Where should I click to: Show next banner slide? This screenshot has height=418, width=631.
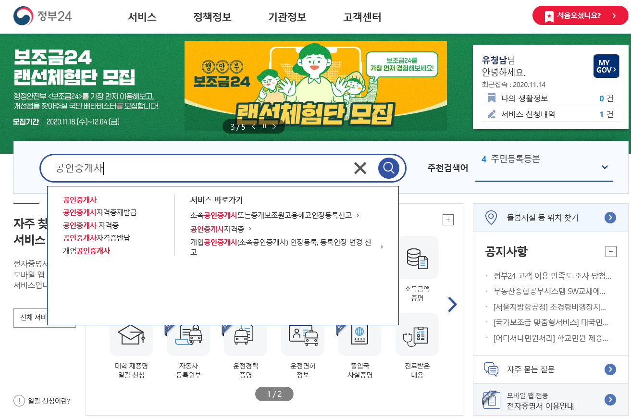coord(274,127)
